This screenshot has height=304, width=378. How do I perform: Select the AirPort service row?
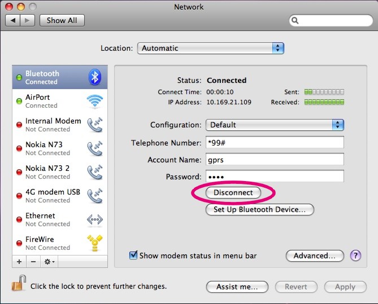pyautogui.click(x=60, y=101)
